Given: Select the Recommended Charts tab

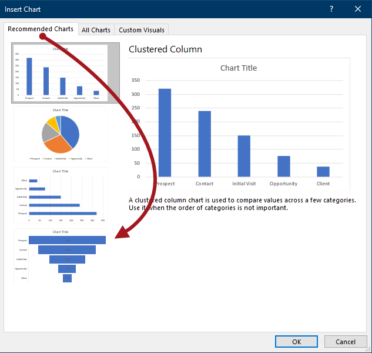Looking at the screenshot, I should pos(41,29).
